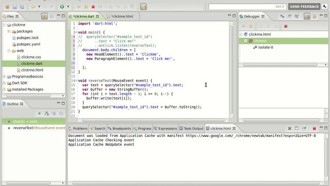The image size is (330, 186).
Task: Toggle hide non-public members in Outline
Action: [39, 114]
